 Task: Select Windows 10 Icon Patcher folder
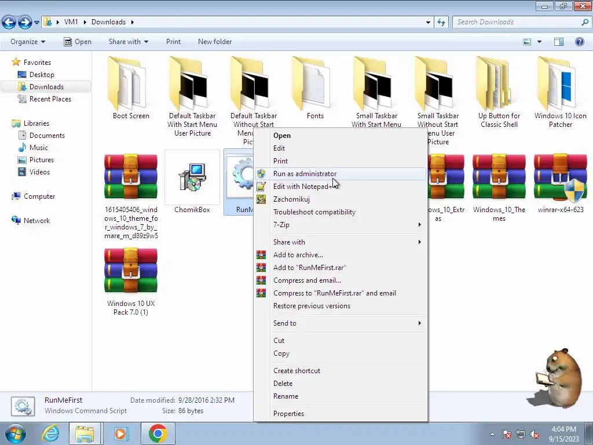tap(560, 92)
